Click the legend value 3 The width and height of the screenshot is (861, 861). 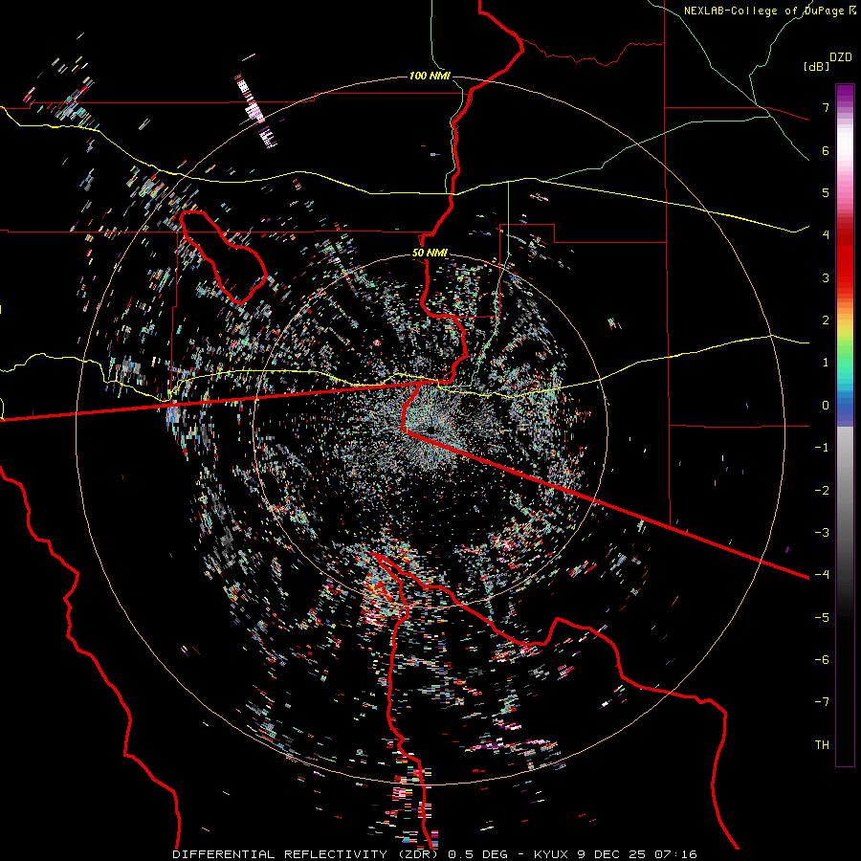point(826,277)
